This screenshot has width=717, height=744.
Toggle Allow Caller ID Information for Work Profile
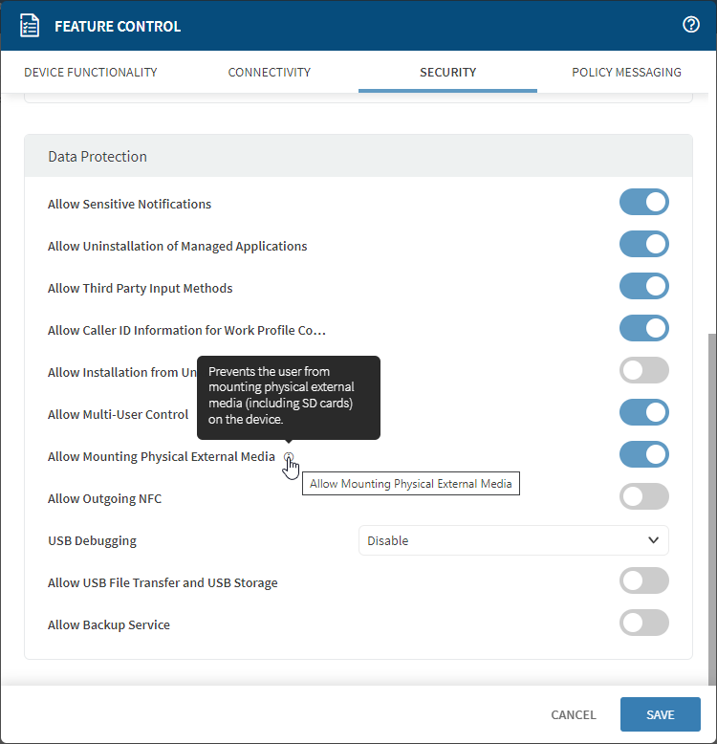pos(644,328)
